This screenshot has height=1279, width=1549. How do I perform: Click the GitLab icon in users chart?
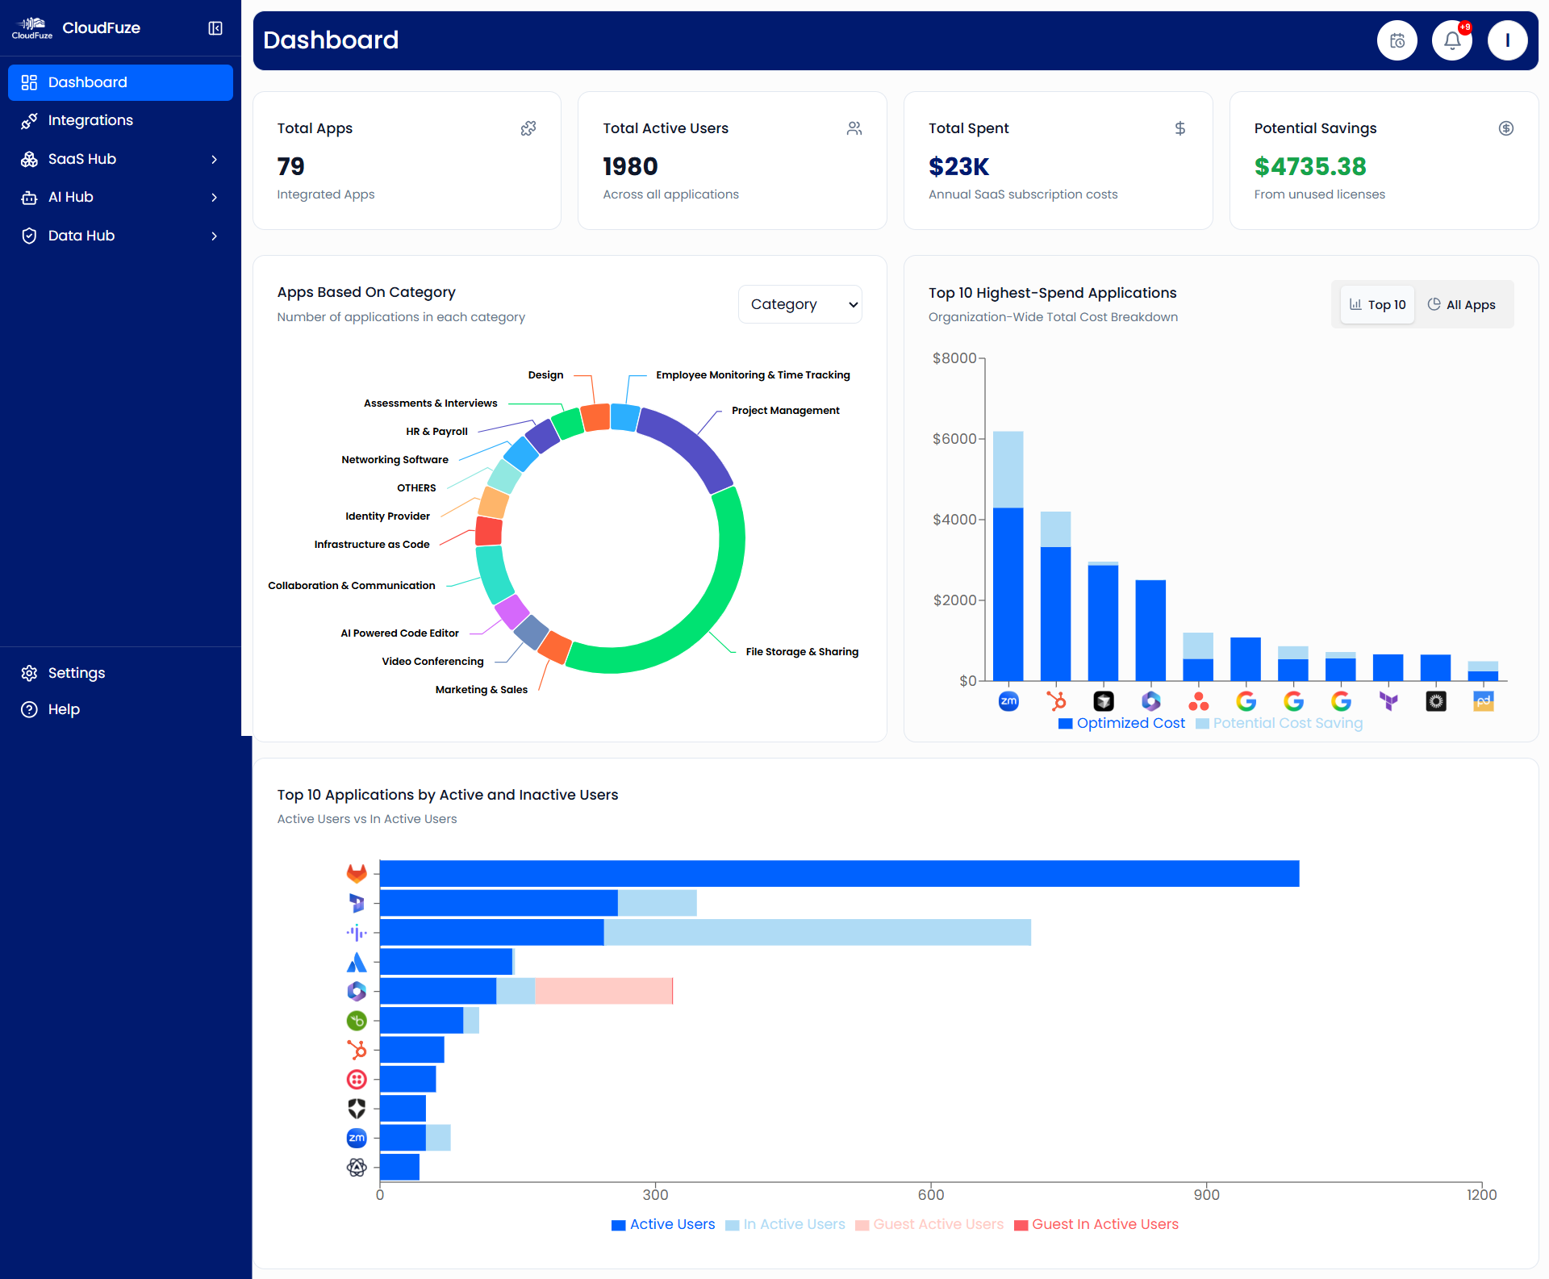(x=357, y=874)
